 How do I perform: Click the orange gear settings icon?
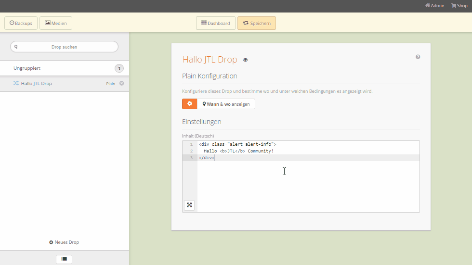click(x=189, y=104)
